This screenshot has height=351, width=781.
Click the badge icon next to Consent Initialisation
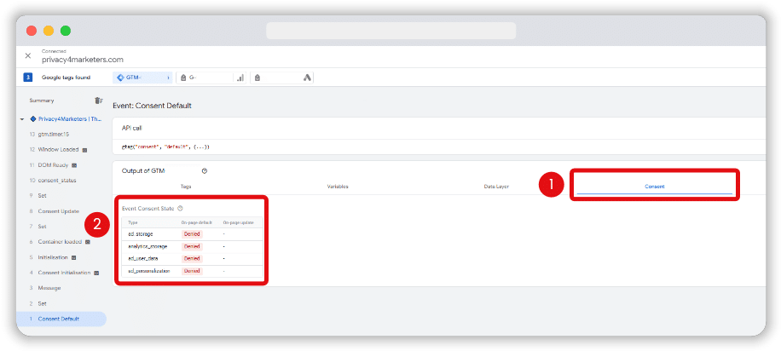coord(96,273)
